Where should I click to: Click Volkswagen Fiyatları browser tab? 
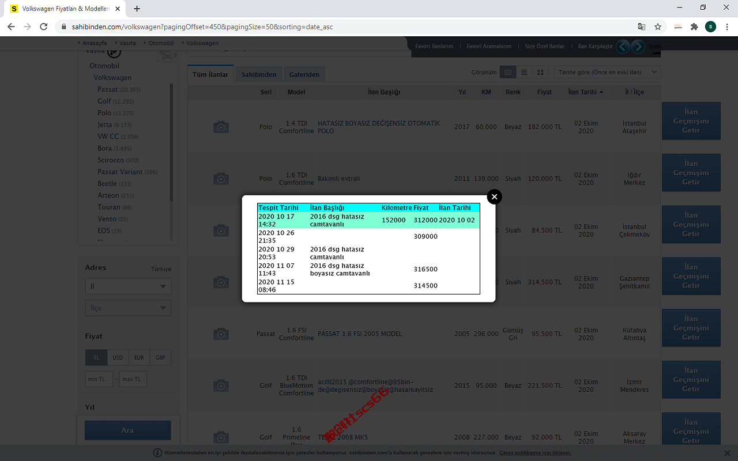click(x=66, y=9)
